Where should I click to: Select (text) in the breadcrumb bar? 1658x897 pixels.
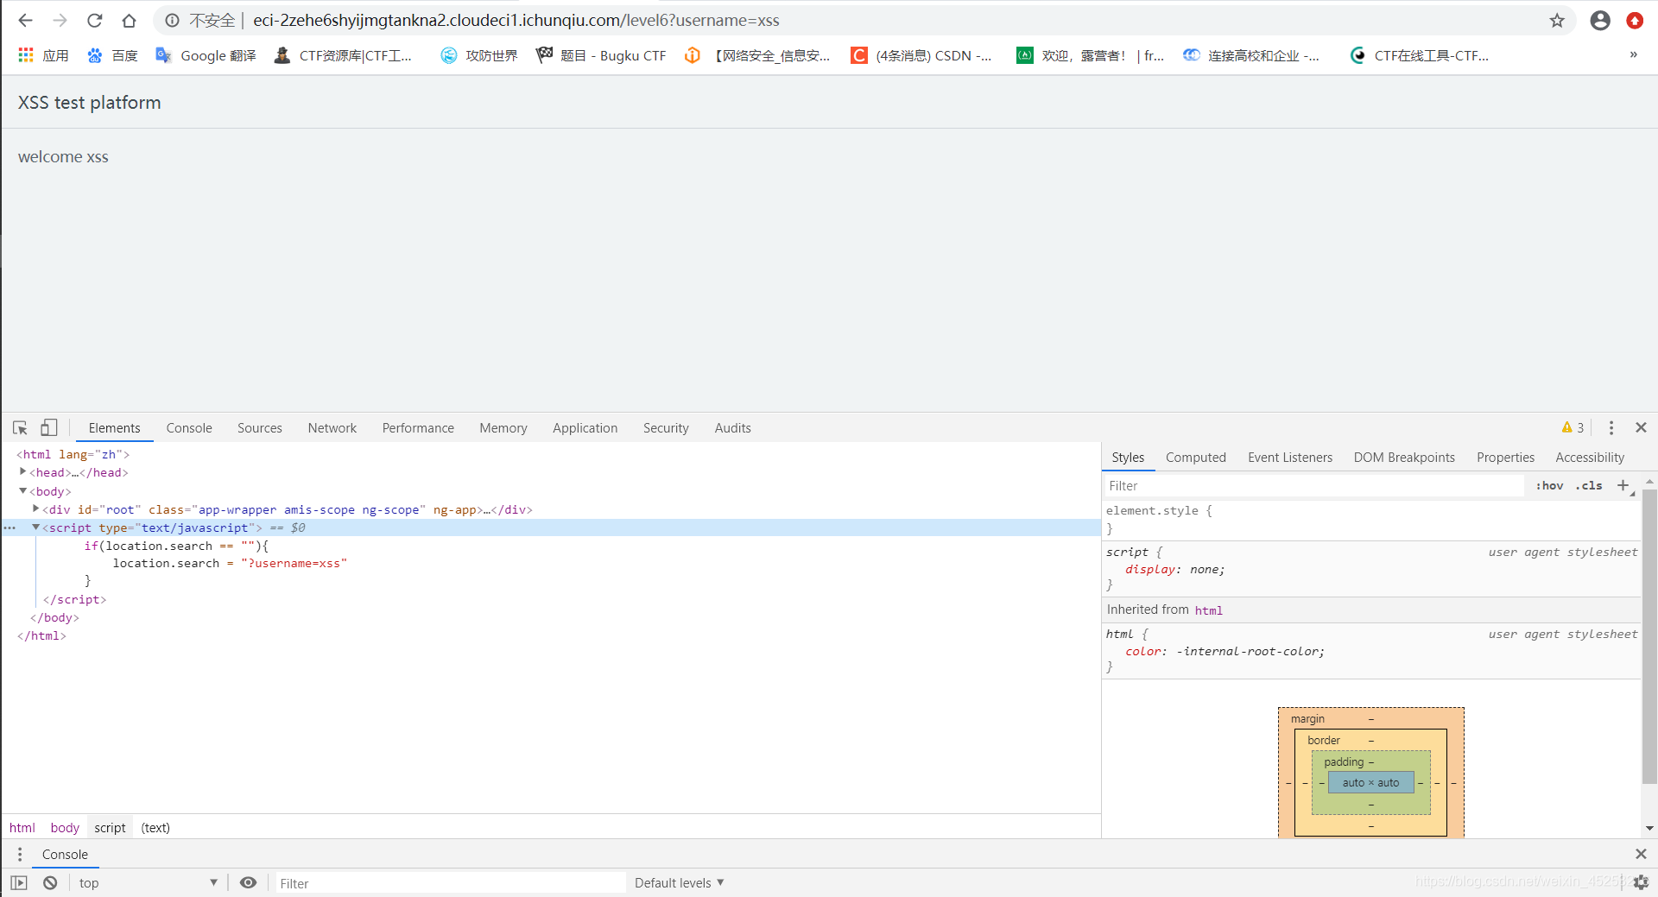click(x=155, y=827)
